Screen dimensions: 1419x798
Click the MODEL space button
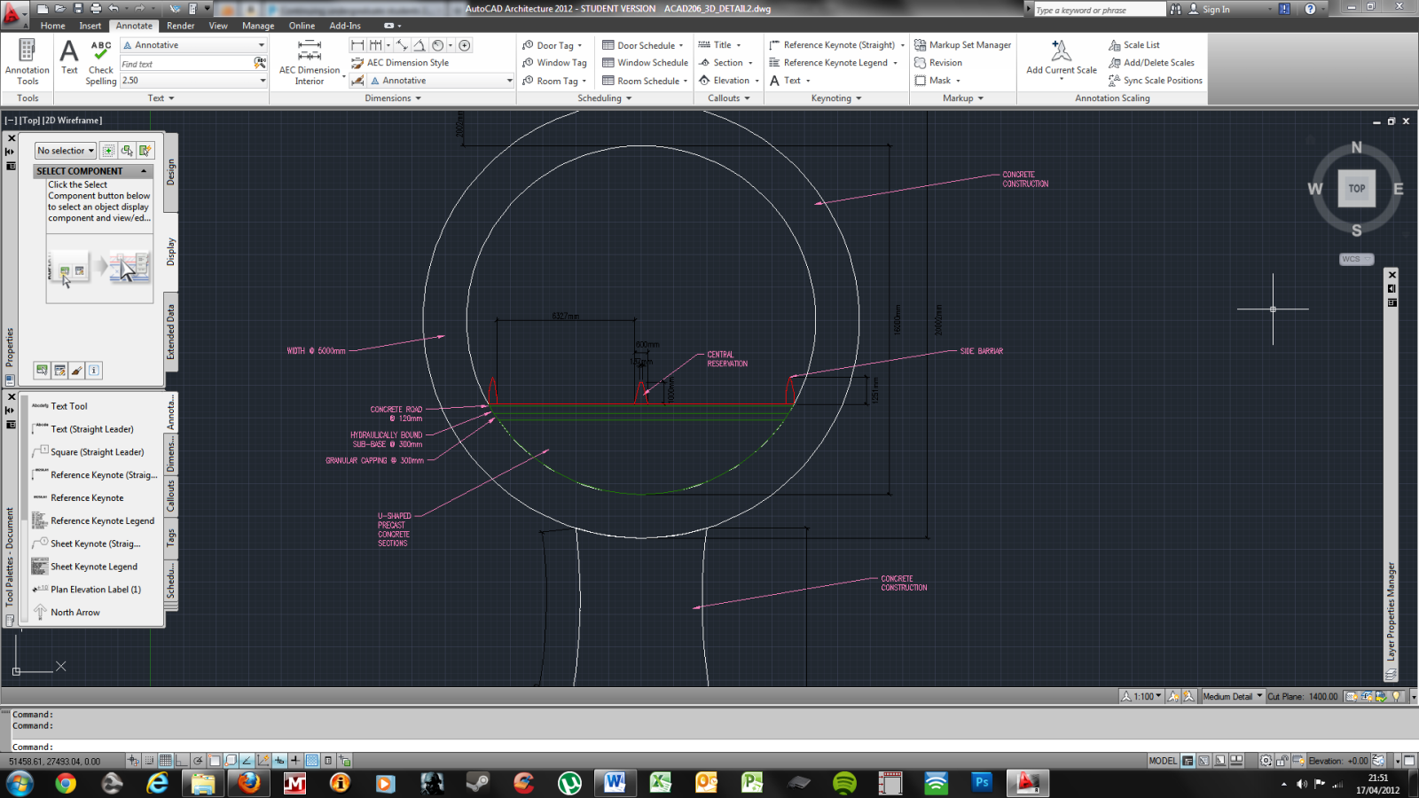click(x=1163, y=761)
